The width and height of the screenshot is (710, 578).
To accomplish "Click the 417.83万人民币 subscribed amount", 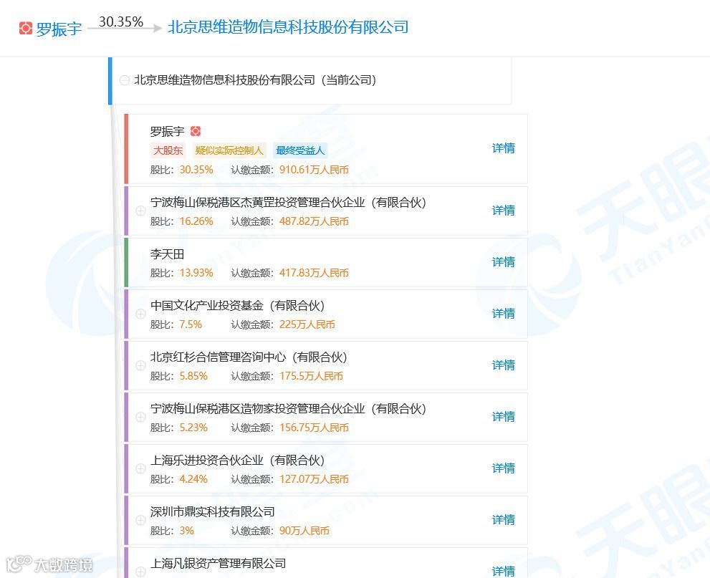I will [314, 273].
